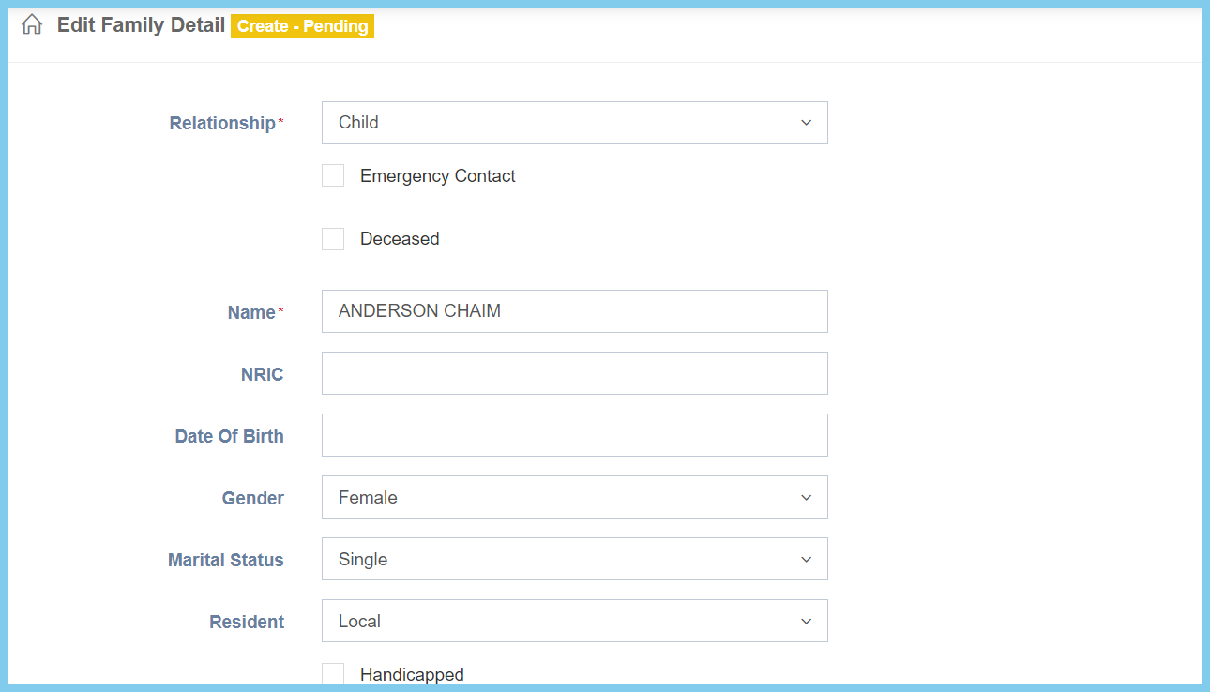Expand the Gender dropdown showing Female
Image resolution: width=1210 pixels, height=692 pixels.
click(x=574, y=497)
